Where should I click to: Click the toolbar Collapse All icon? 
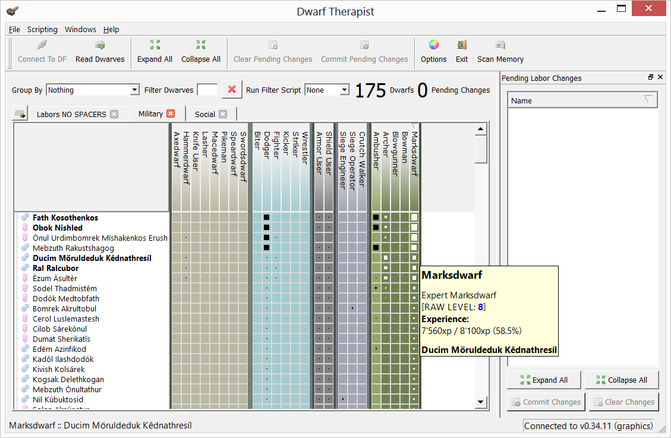click(x=201, y=45)
